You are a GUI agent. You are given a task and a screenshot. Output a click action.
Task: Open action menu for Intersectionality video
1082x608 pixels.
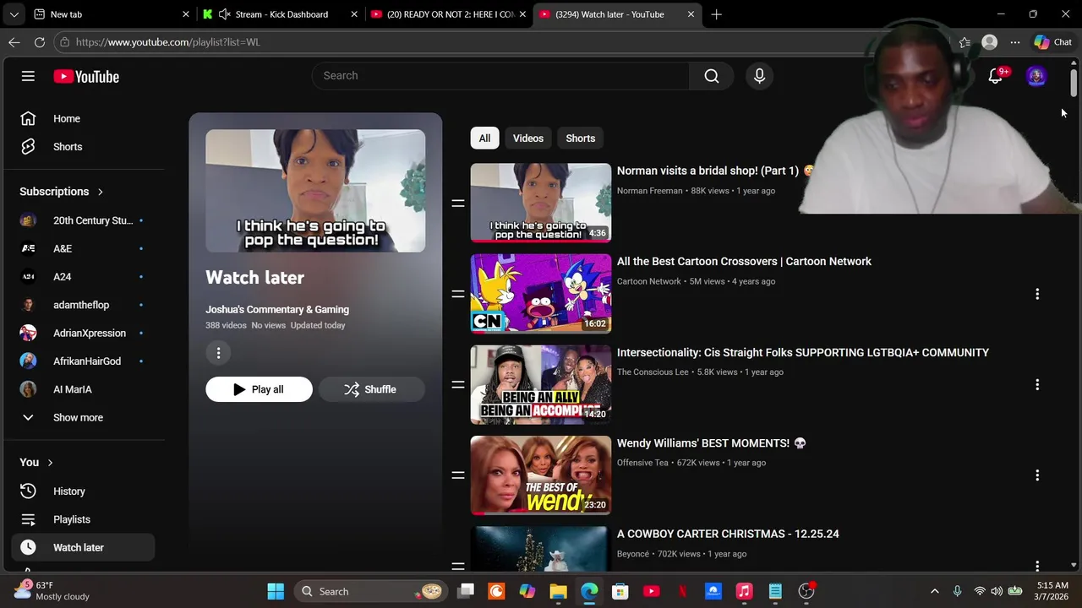[1037, 384]
